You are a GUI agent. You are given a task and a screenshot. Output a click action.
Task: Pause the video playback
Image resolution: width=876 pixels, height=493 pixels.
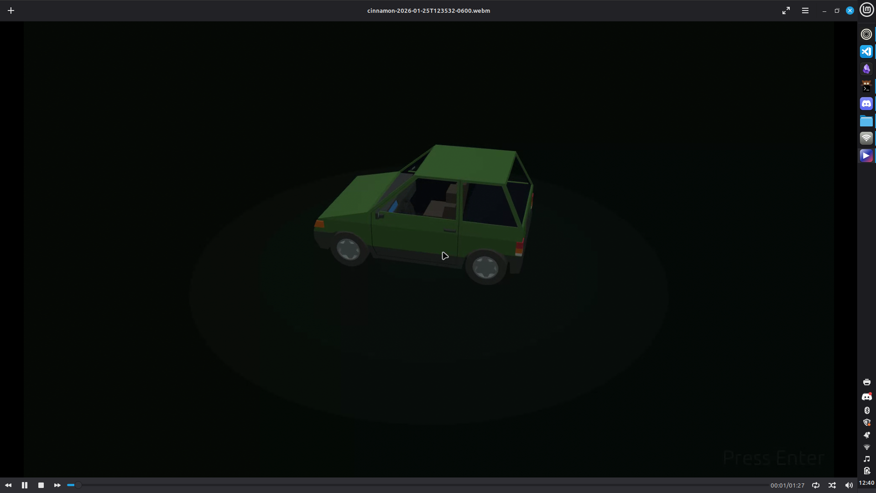pos(25,485)
